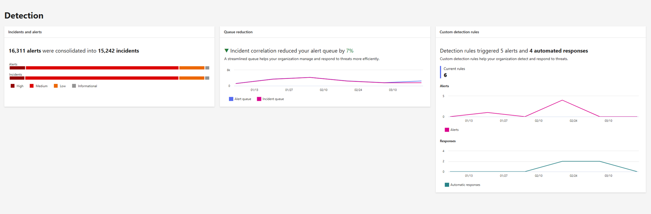Click the orange Low segment of Alerts bar
Image resolution: width=651 pixels, height=214 pixels.
(x=191, y=68)
